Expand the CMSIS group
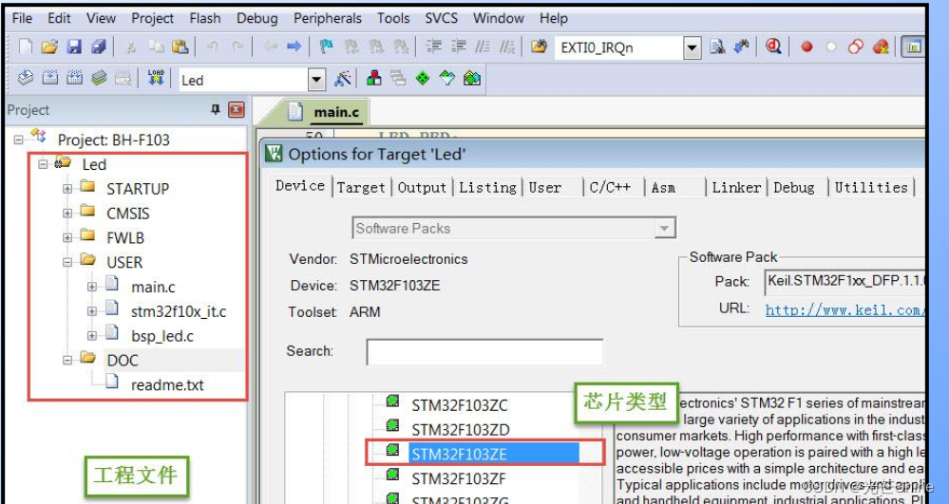Screen dimensions: 949x504 click(x=67, y=214)
